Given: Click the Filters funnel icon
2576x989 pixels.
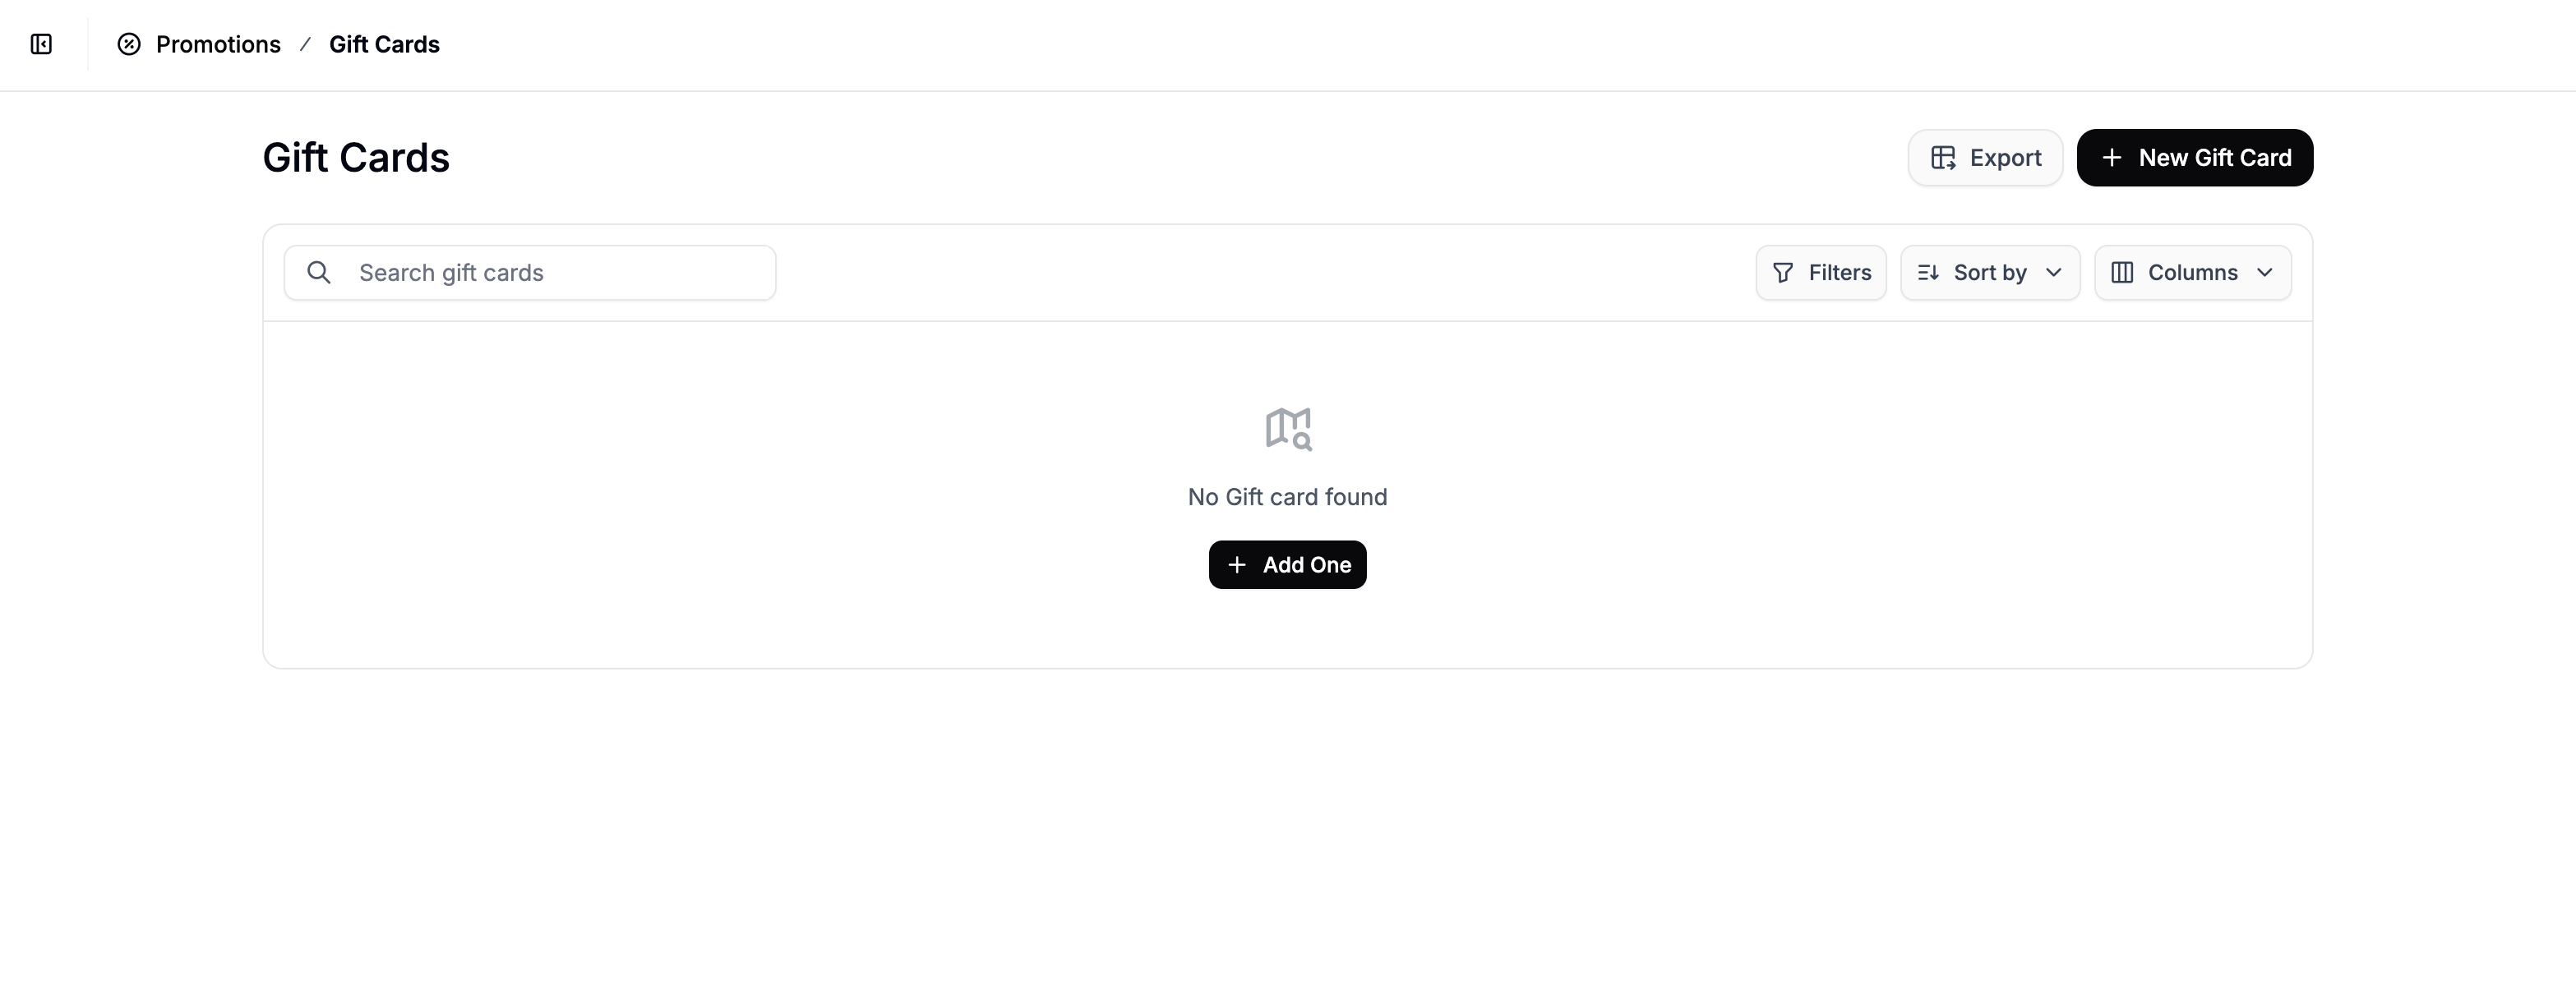Looking at the screenshot, I should coord(1783,273).
